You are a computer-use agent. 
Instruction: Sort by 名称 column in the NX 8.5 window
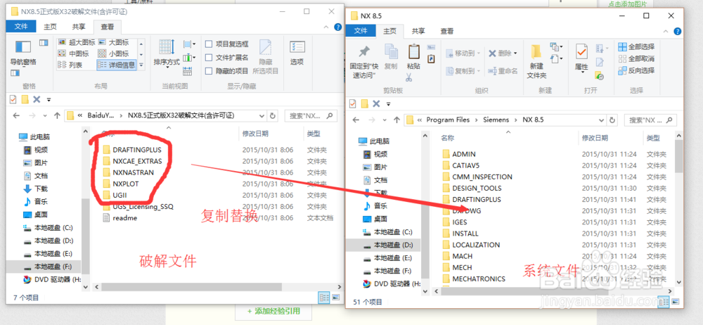tap(447, 137)
